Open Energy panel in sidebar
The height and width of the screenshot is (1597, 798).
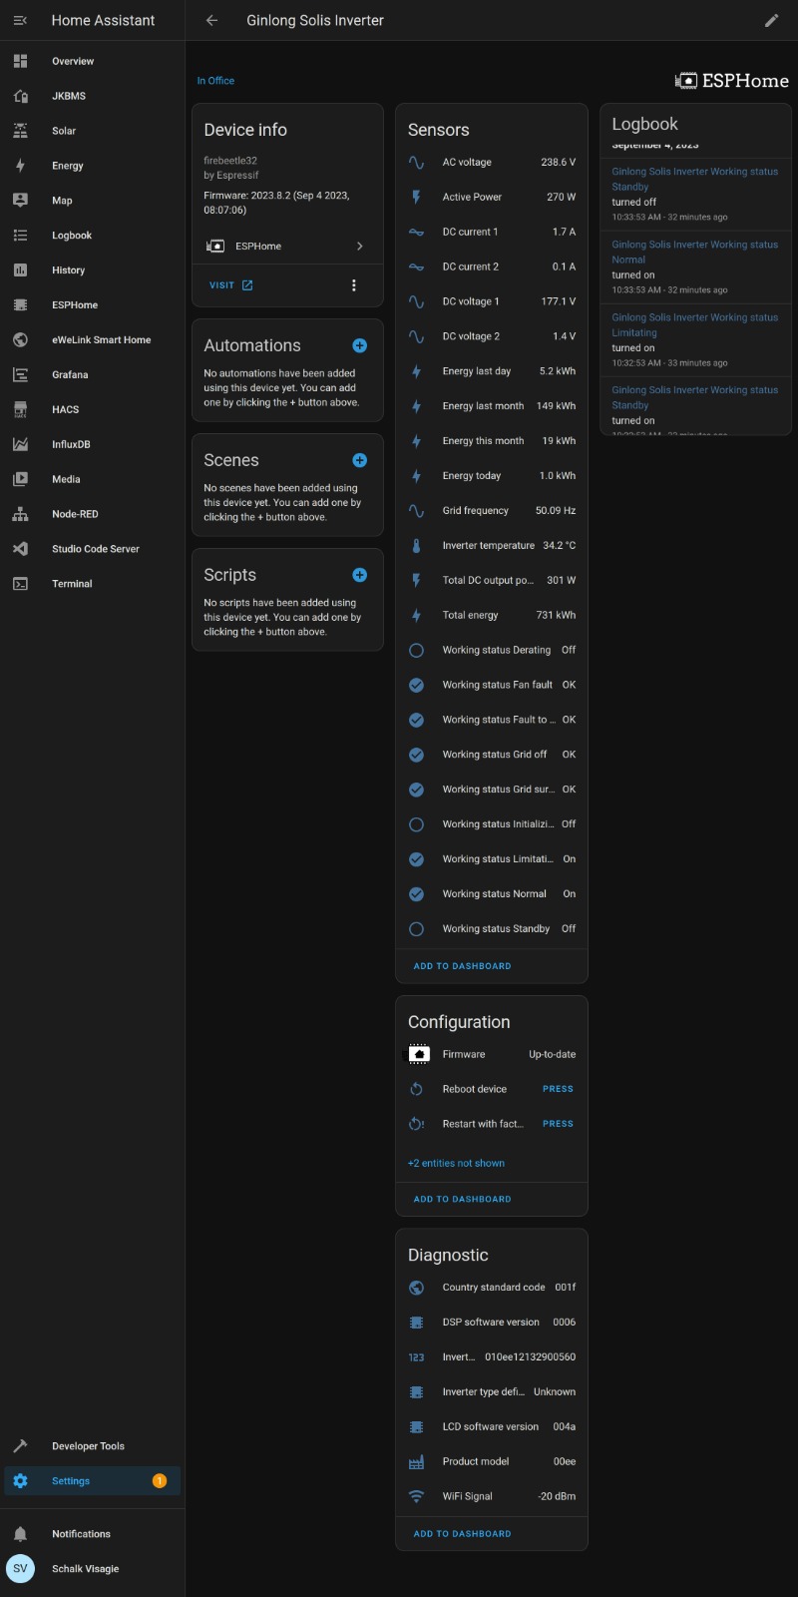[92, 166]
